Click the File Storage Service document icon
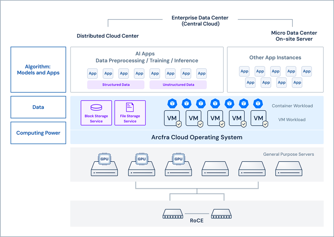The image size is (334, 237). point(130,107)
